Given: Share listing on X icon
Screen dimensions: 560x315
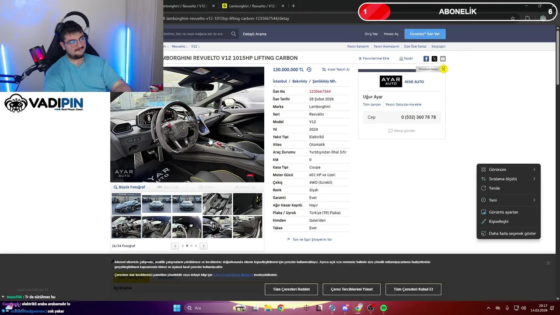Looking at the screenshot, I should (x=434, y=59).
